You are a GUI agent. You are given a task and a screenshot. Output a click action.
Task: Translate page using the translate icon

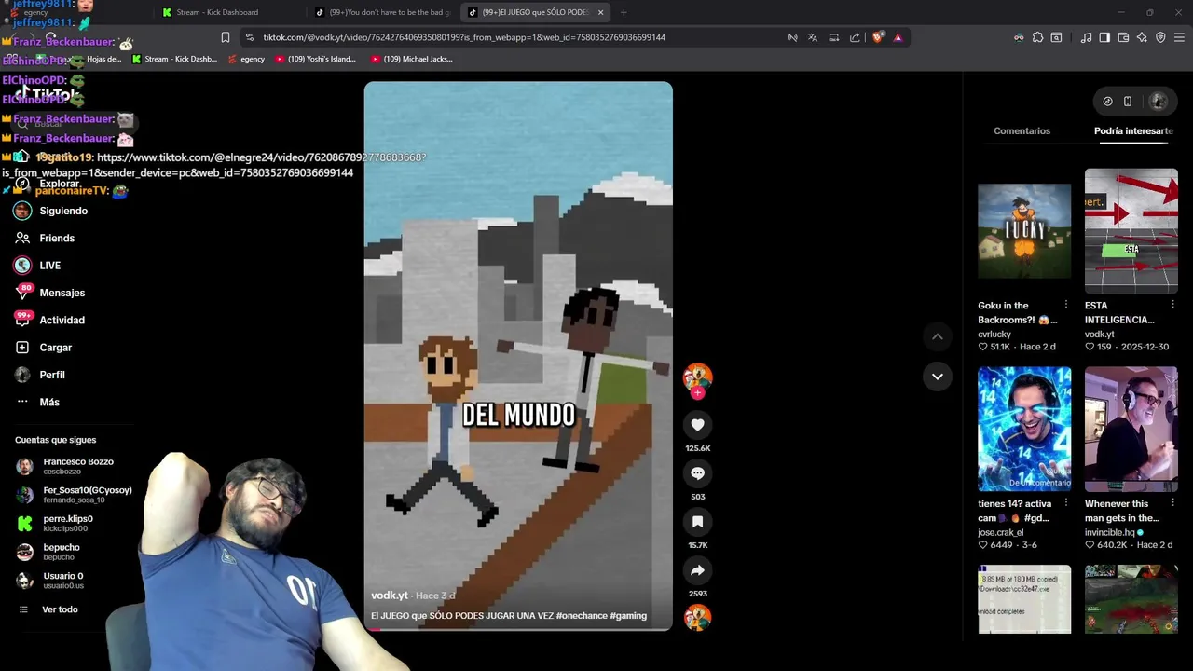tap(813, 37)
